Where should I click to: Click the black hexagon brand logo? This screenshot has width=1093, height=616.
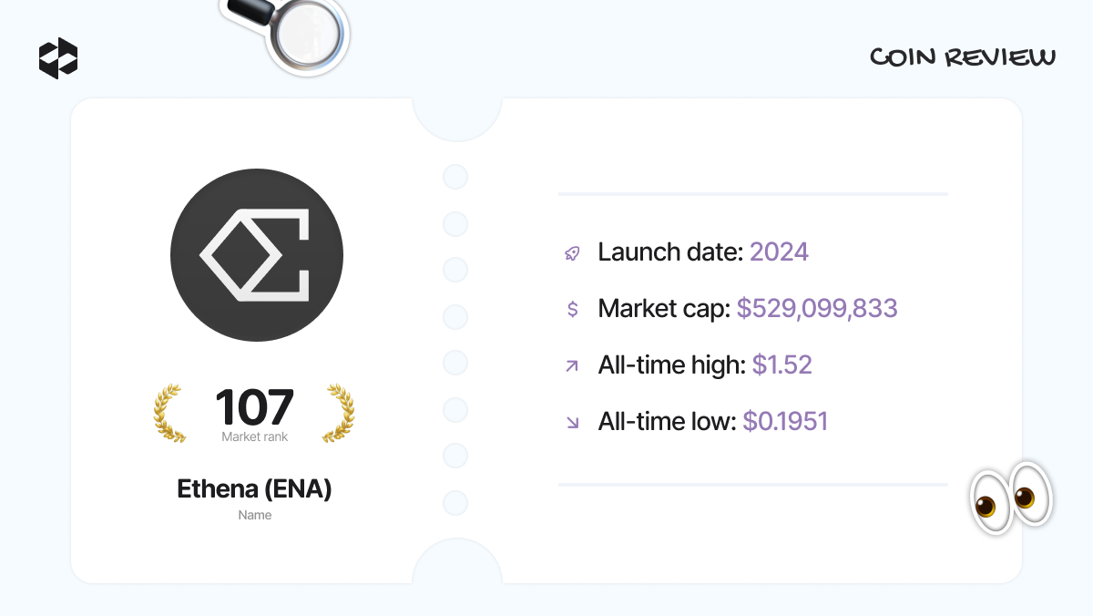[x=58, y=58]
